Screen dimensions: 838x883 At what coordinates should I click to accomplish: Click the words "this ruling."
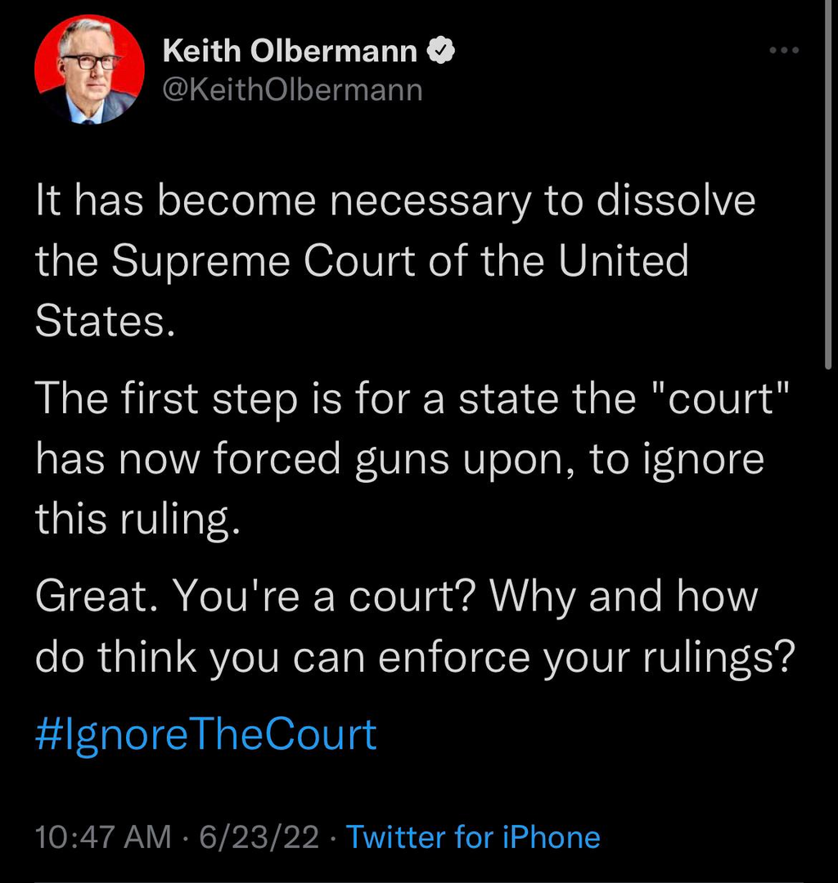point(137,517)
